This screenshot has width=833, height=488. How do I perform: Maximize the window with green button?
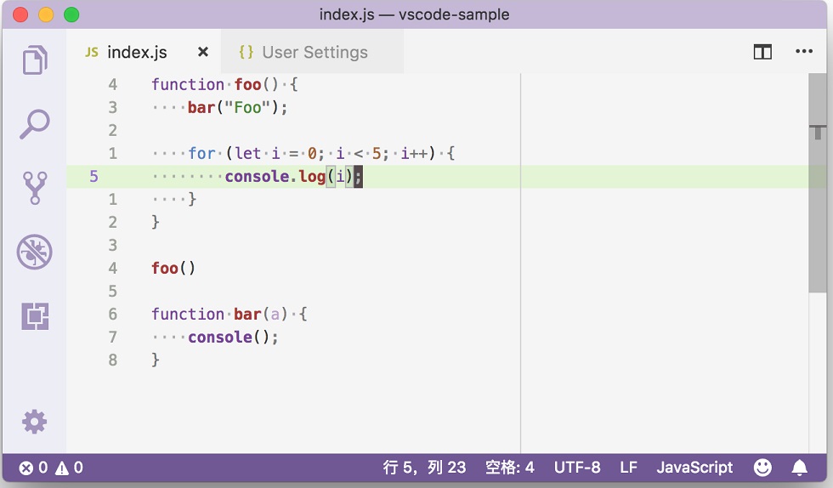(x=71, y=15)
